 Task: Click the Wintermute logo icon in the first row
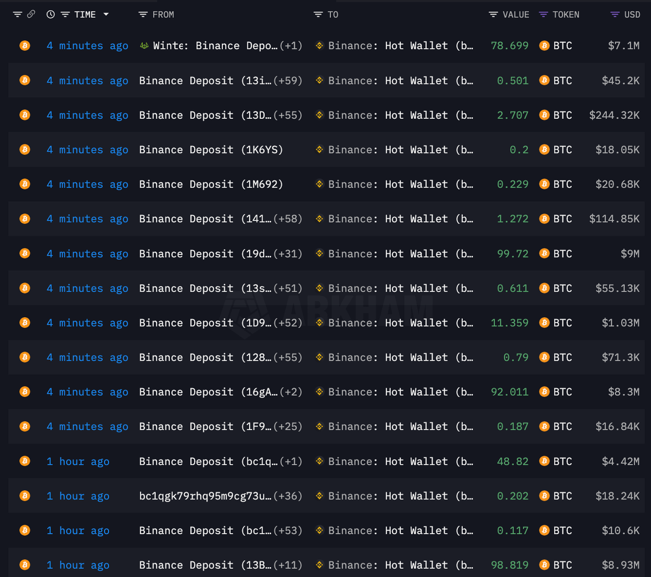(144, 46)
